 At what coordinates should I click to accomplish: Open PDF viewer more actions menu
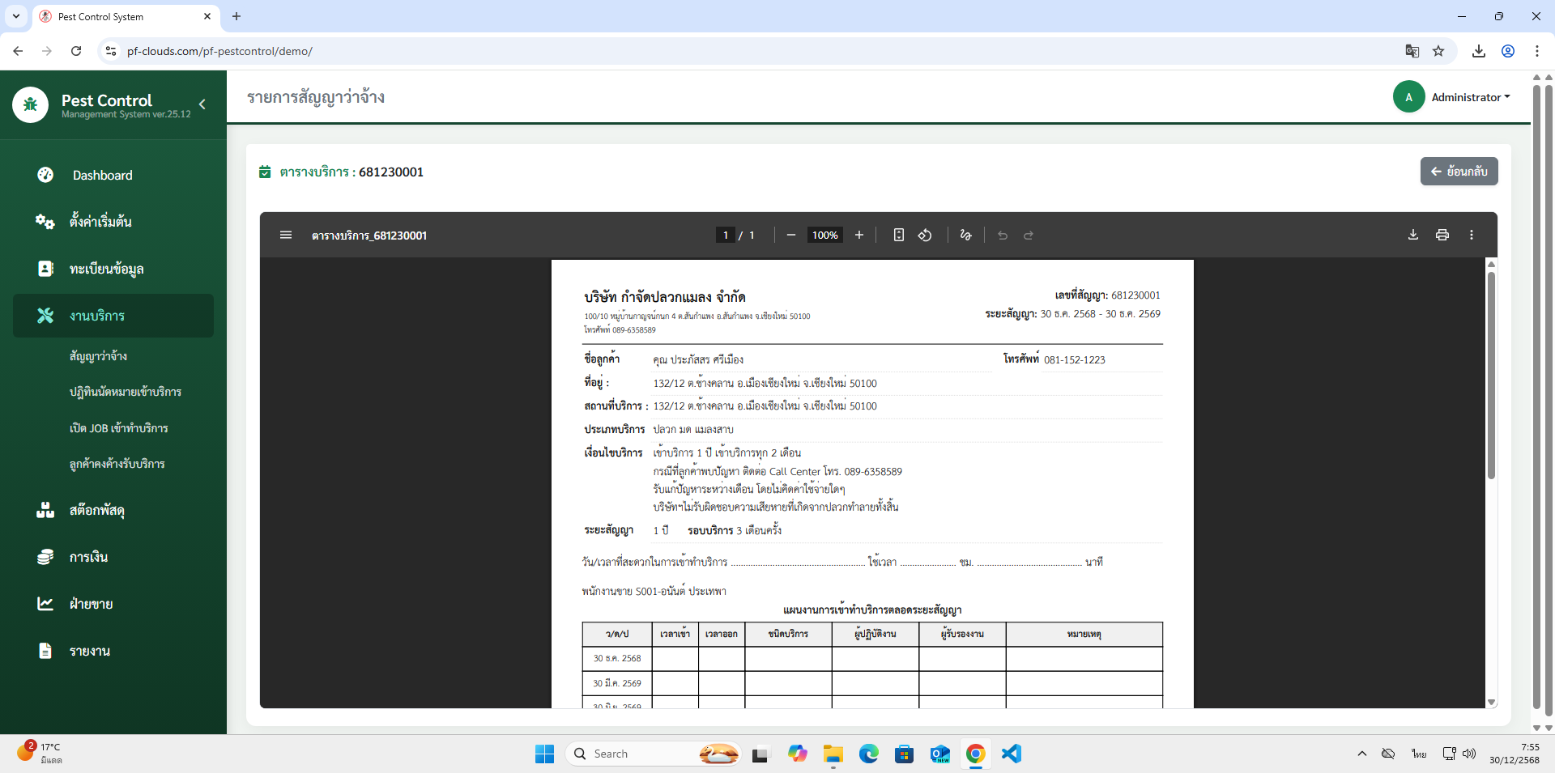(1471, 236)
